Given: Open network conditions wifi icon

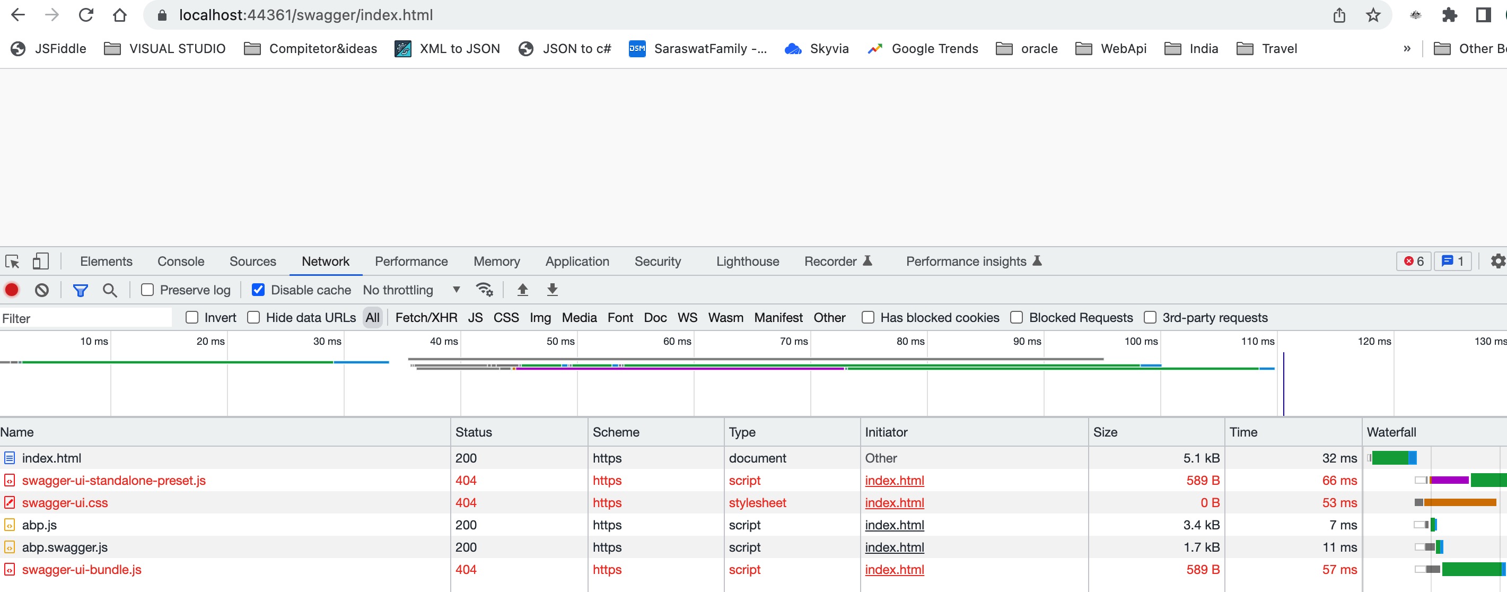Looking at the screenshot, I should pyautogui.click(x=485, y=290).
